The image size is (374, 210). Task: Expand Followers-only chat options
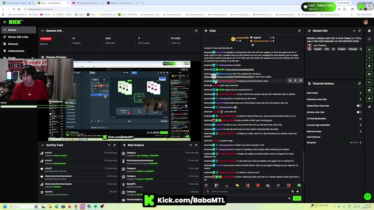(x=360, y=99)
